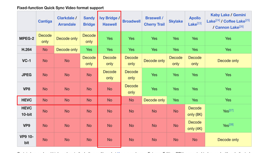Follow the Skylake column link
The width and height of the screenshot is (261, 153).
pyautogui.click(x=176, y=21)
